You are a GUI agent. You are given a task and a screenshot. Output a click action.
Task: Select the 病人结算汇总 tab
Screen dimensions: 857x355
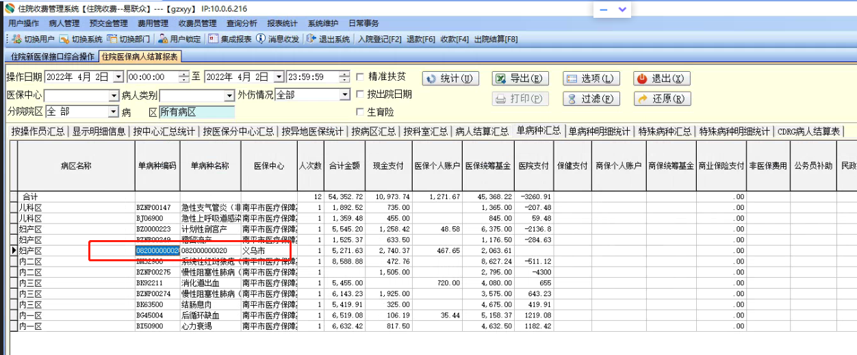tap(482, 132)
